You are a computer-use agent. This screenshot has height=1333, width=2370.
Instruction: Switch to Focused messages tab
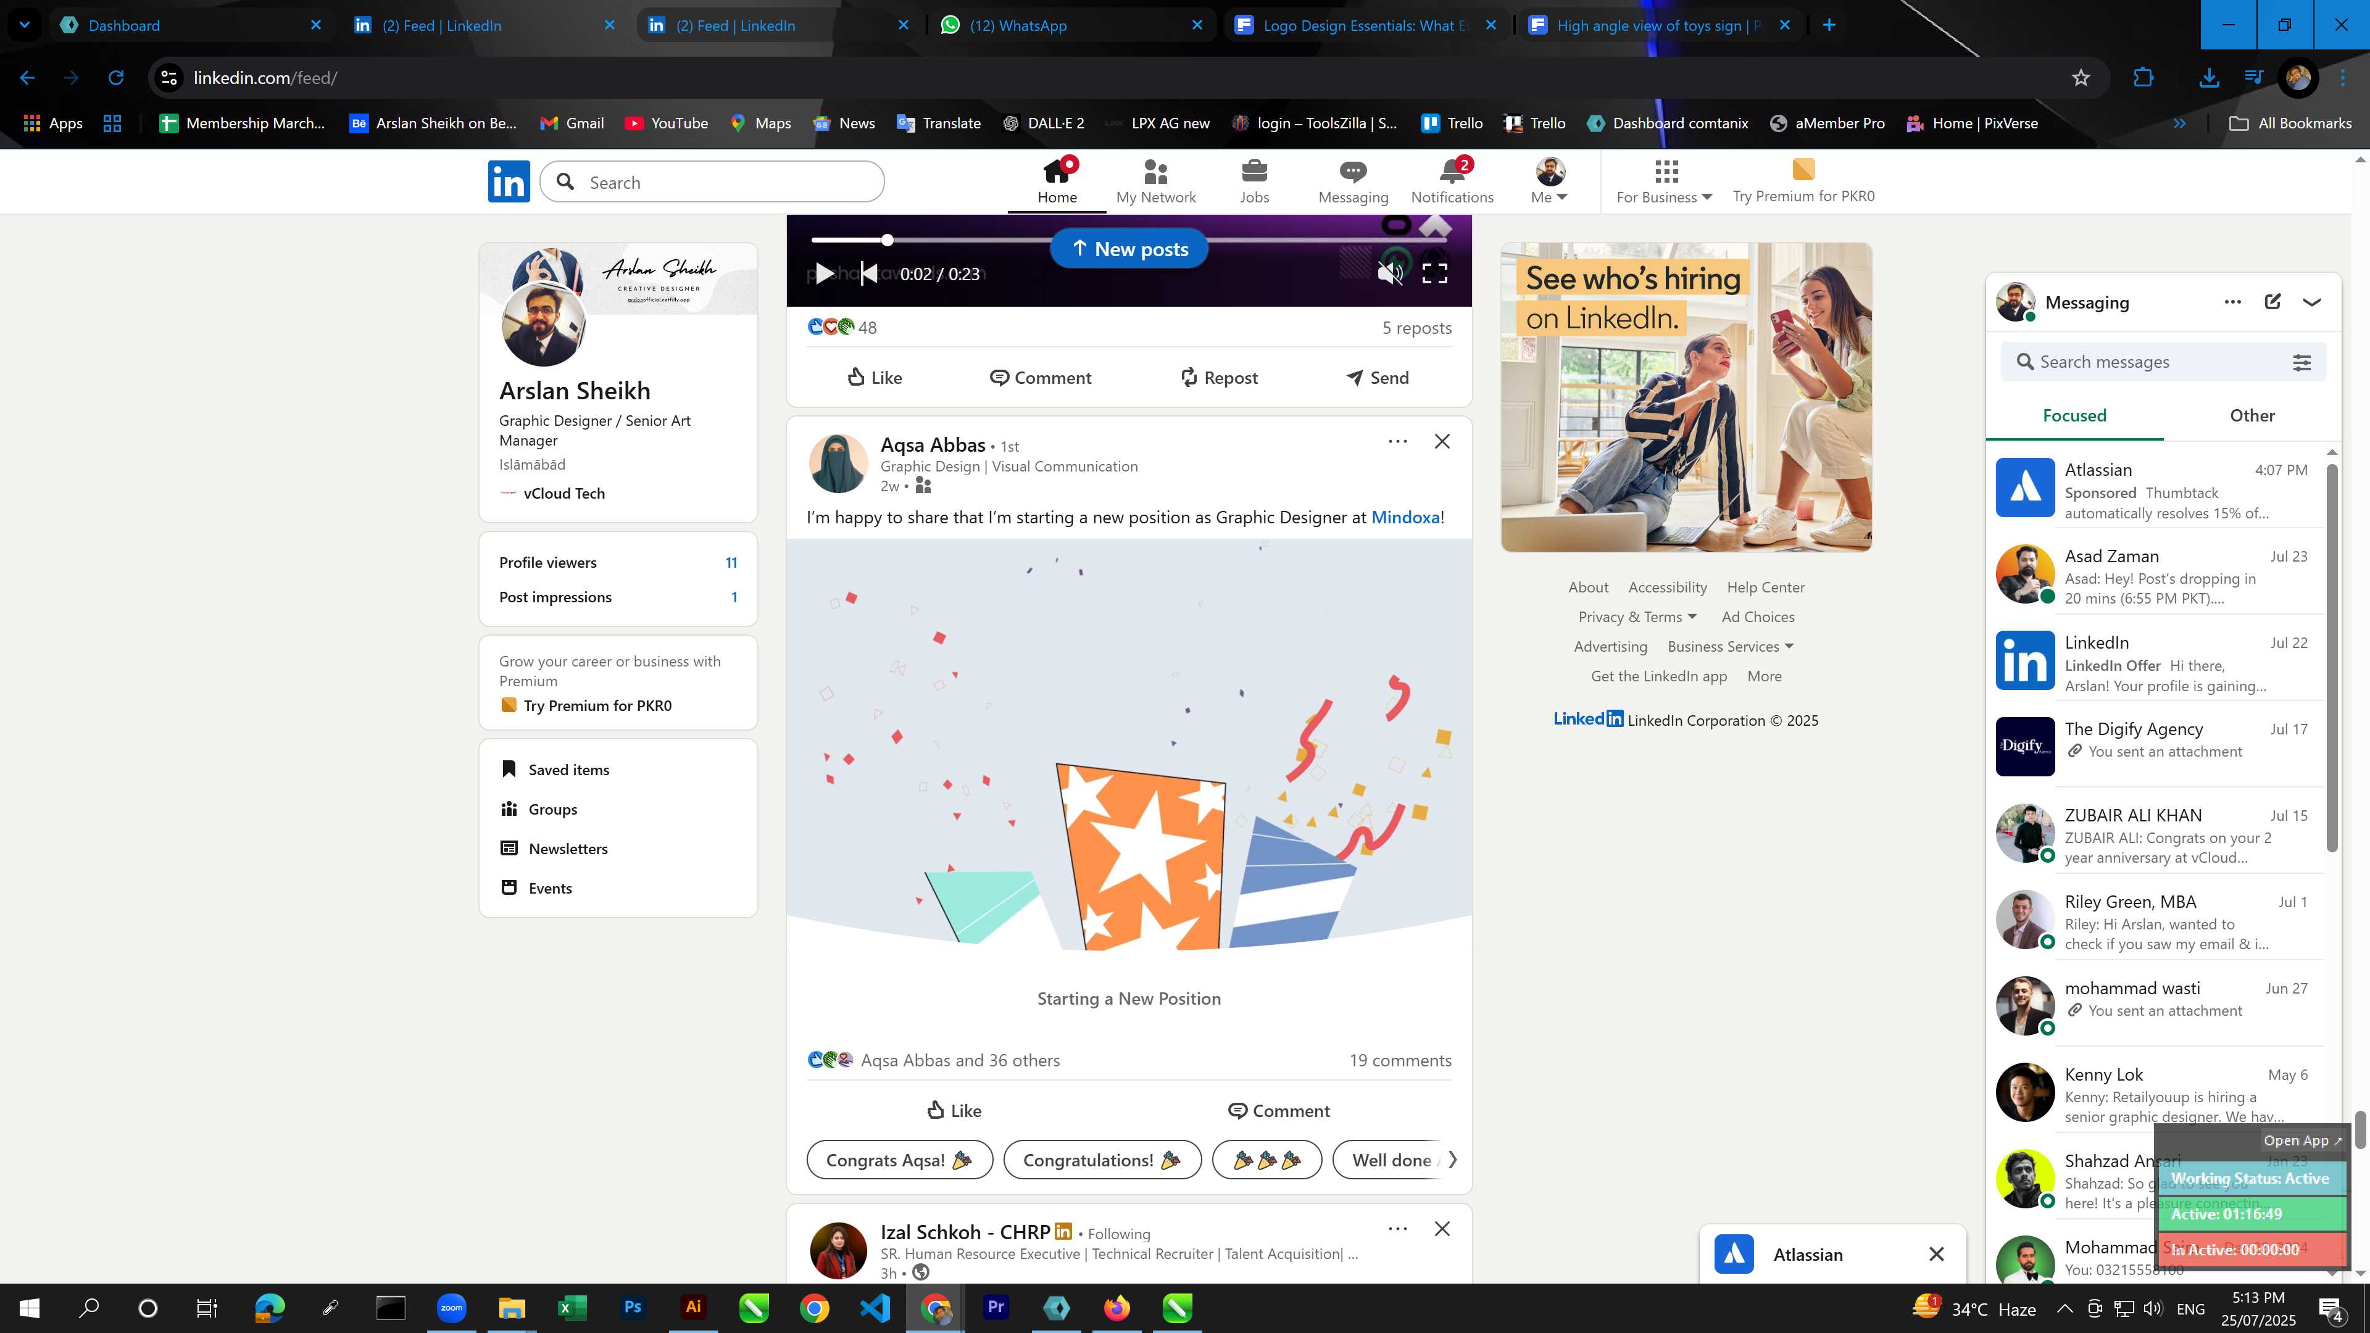click(2074, 415)
